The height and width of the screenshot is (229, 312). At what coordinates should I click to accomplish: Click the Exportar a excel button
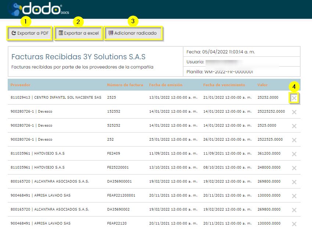79,33
